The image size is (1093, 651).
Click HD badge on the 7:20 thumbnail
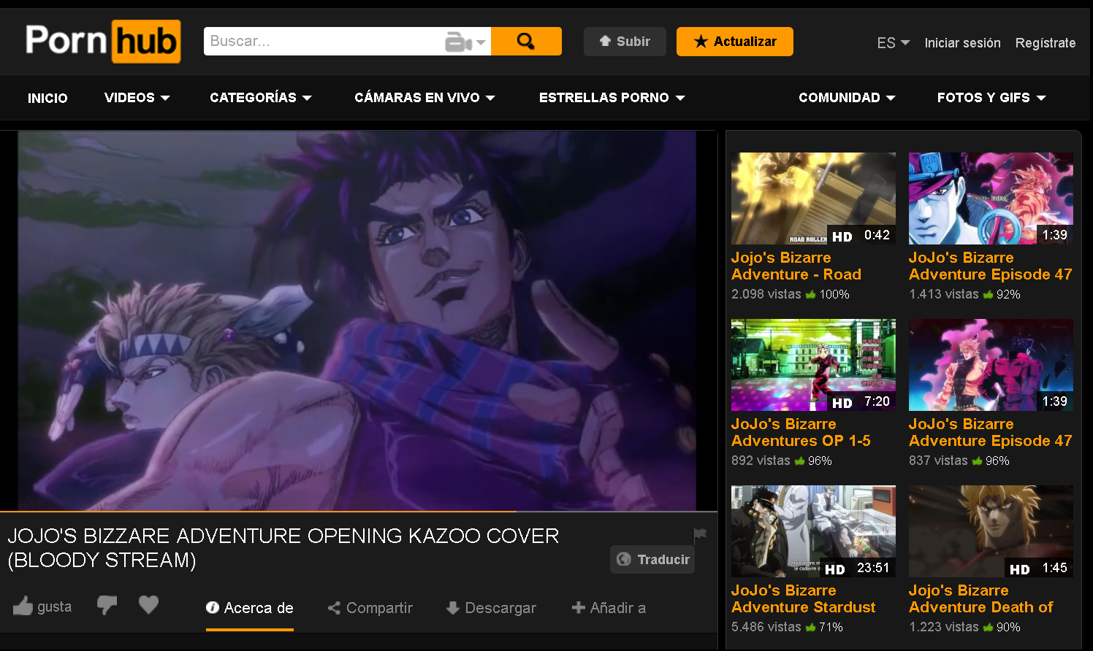coord(842,403)
